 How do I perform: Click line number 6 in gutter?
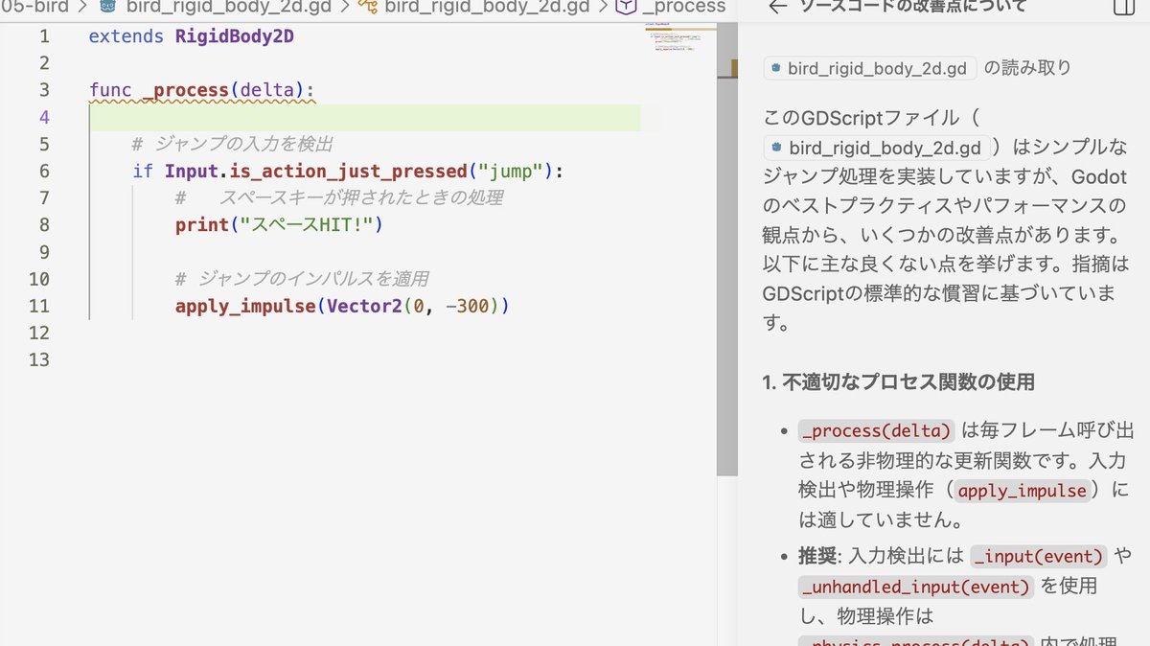pyautogui.click(x=44, y=172)
